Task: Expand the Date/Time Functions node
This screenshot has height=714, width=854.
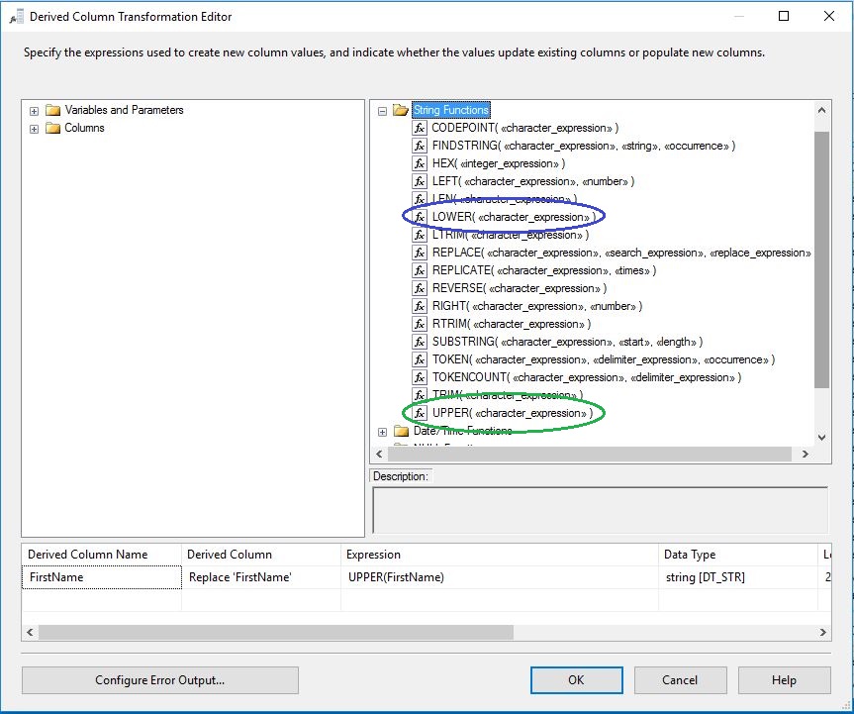Action: click(382, 432)
